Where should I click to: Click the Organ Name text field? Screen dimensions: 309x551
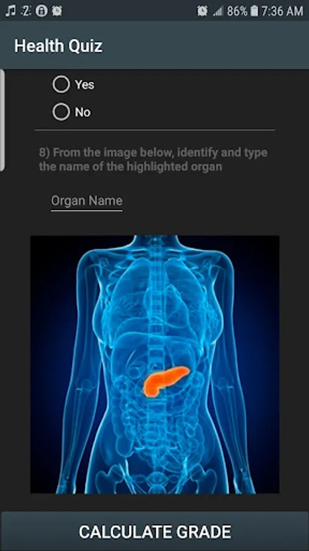pos(87,202)
